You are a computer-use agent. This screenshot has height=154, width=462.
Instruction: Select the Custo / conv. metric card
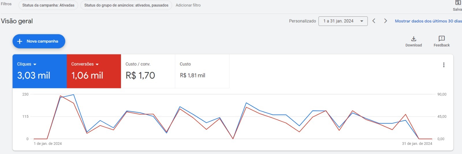pos(148,71)
